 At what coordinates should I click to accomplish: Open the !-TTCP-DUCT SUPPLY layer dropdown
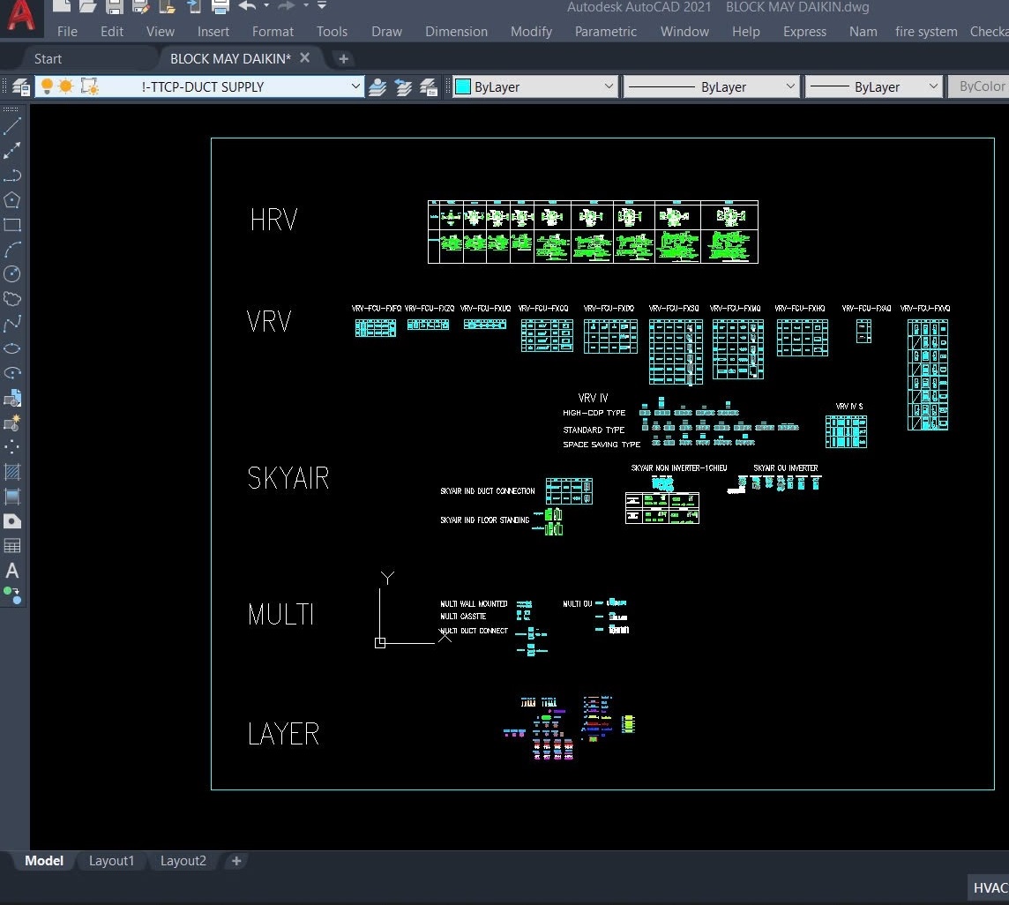click(356, 86)
